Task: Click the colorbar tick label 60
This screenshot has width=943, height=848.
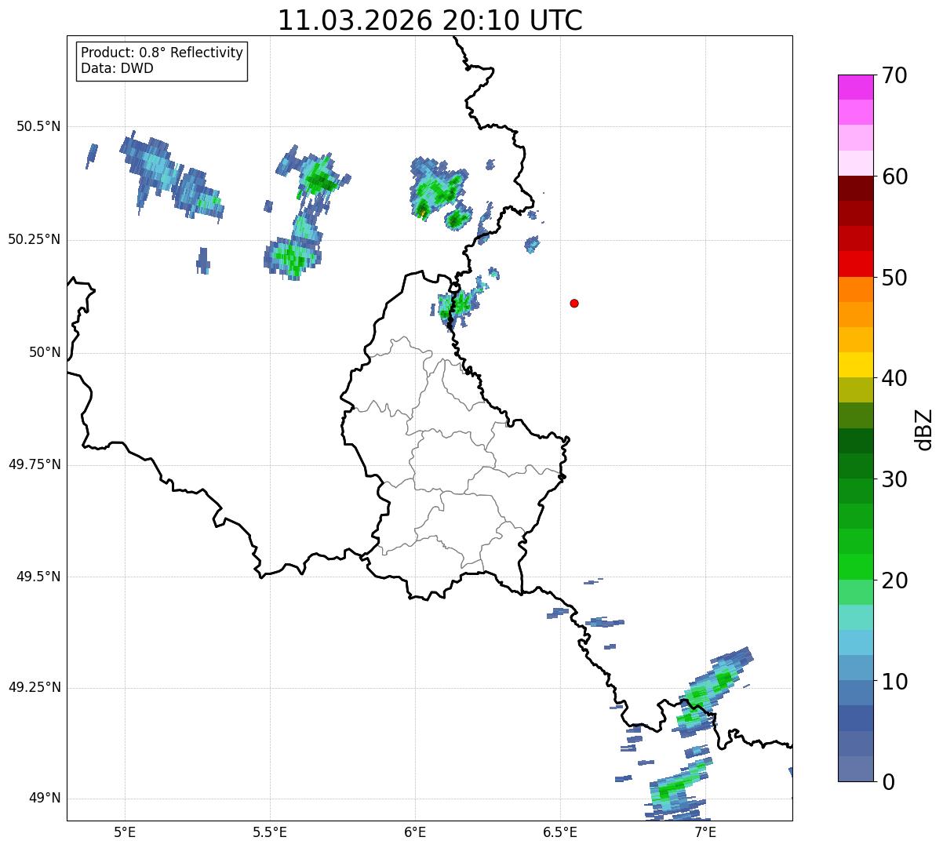Action: [894, 177]
